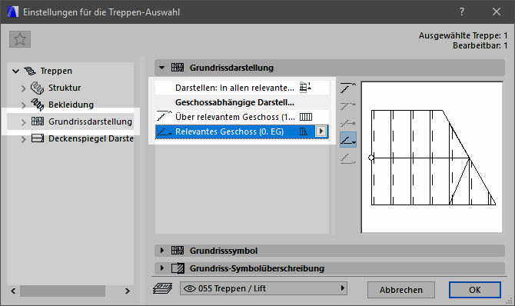Choose the bottom greyed 'below story' preview icon

(x=348, y=158)
